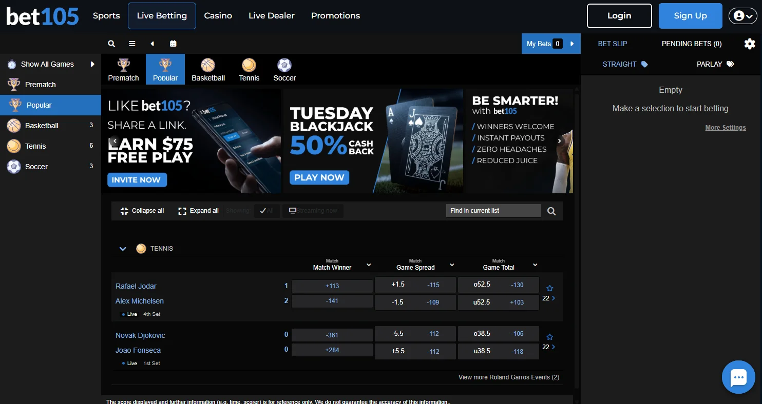
Task: Open the Match Winner market dropdown
Action: 369,265
